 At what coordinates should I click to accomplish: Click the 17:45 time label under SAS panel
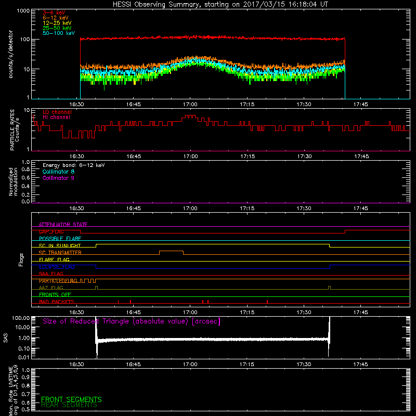tap(360, 365)
